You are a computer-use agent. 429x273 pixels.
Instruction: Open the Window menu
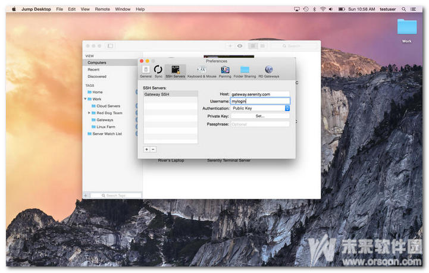tap(123, 9)
